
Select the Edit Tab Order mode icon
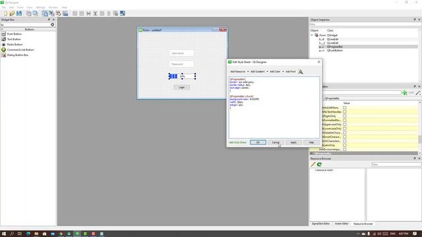(x=65, y=13)
